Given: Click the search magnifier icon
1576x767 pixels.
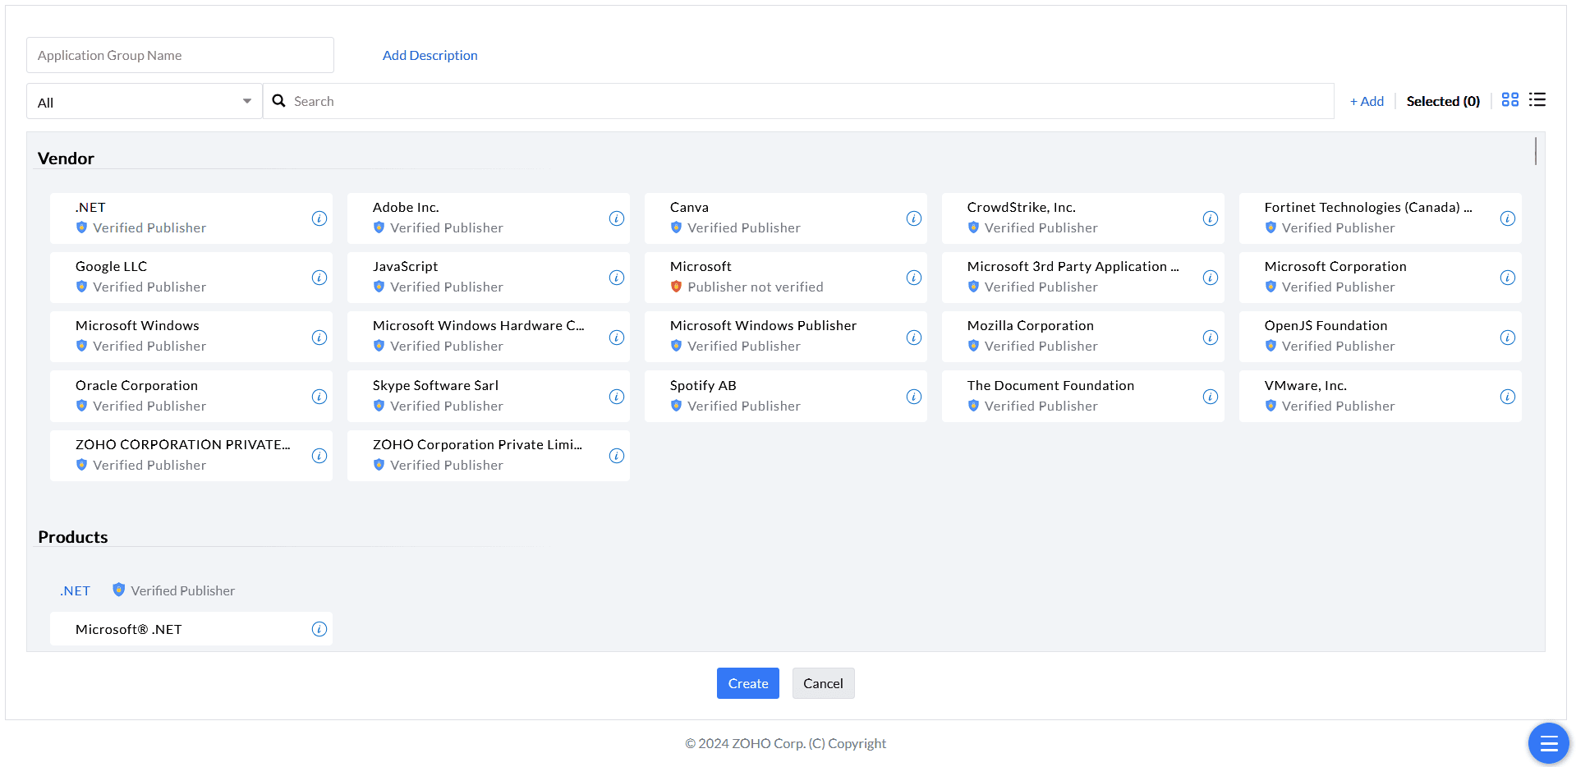Looking at the screenshot, I should pyautogui.click(x=279, y=101).
